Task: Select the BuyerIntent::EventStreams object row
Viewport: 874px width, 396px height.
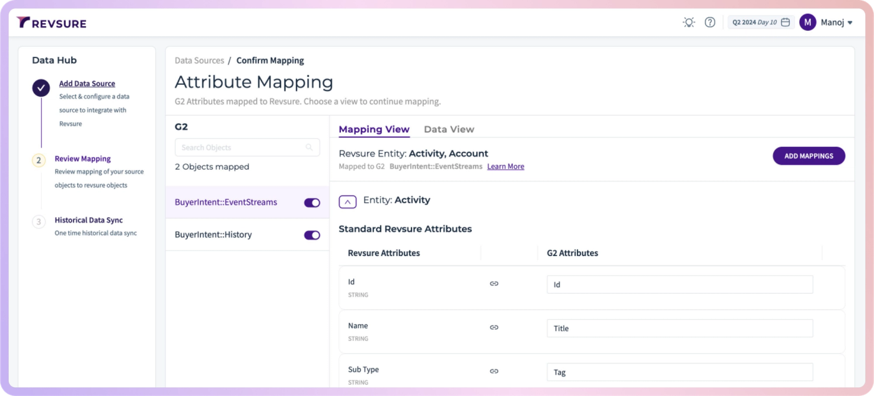Action: pos(247,202)
